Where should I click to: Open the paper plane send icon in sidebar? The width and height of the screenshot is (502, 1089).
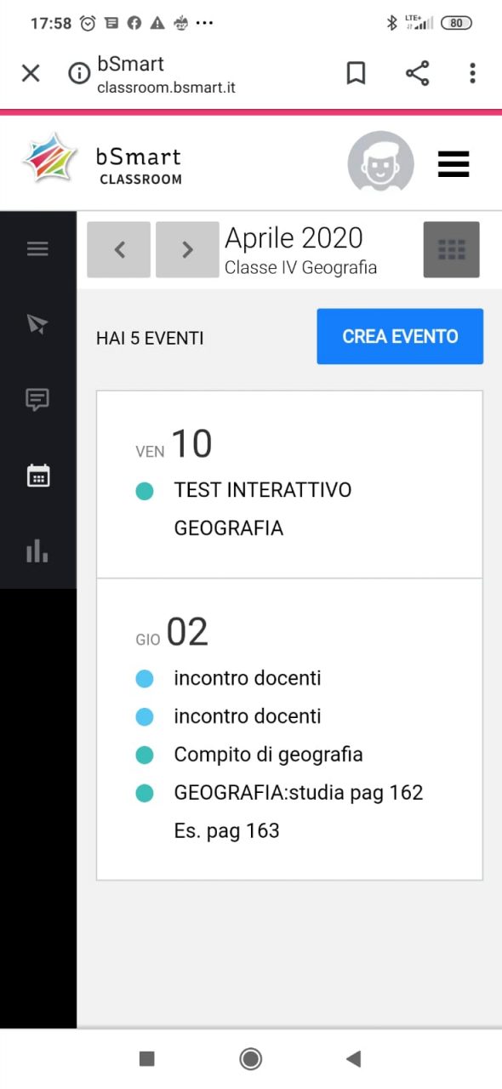[37, 324]
